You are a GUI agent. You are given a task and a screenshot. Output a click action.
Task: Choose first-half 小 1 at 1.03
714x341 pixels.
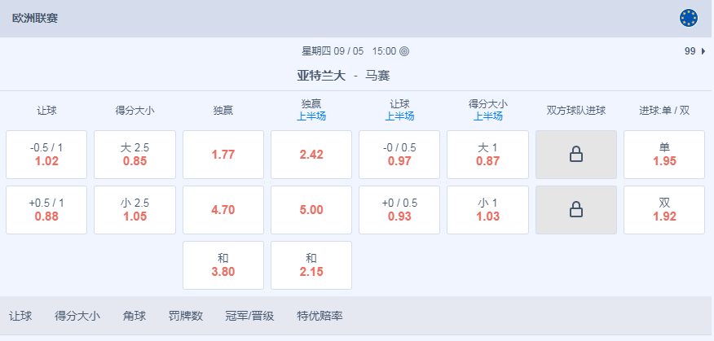click(487, 210)
